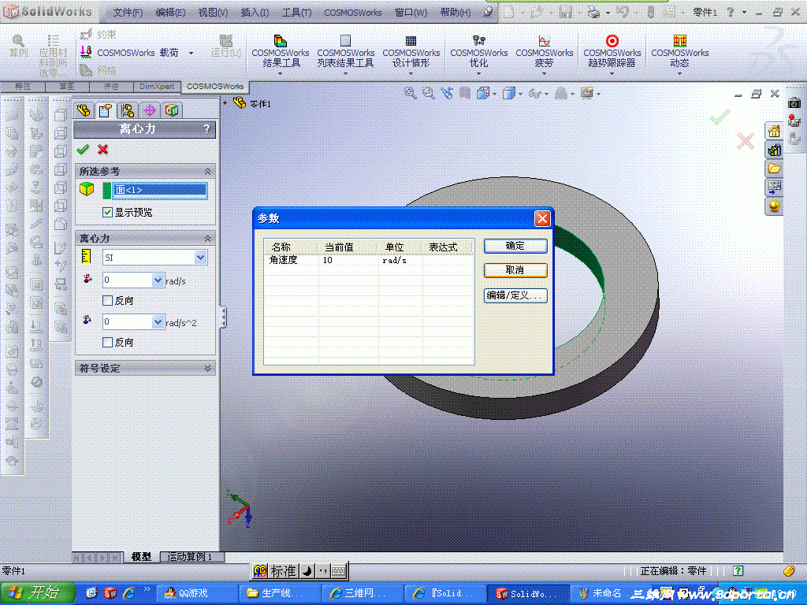
Task: Enable Reverse (反向) for angular acceleration
Action: click(x=107, y=342)
